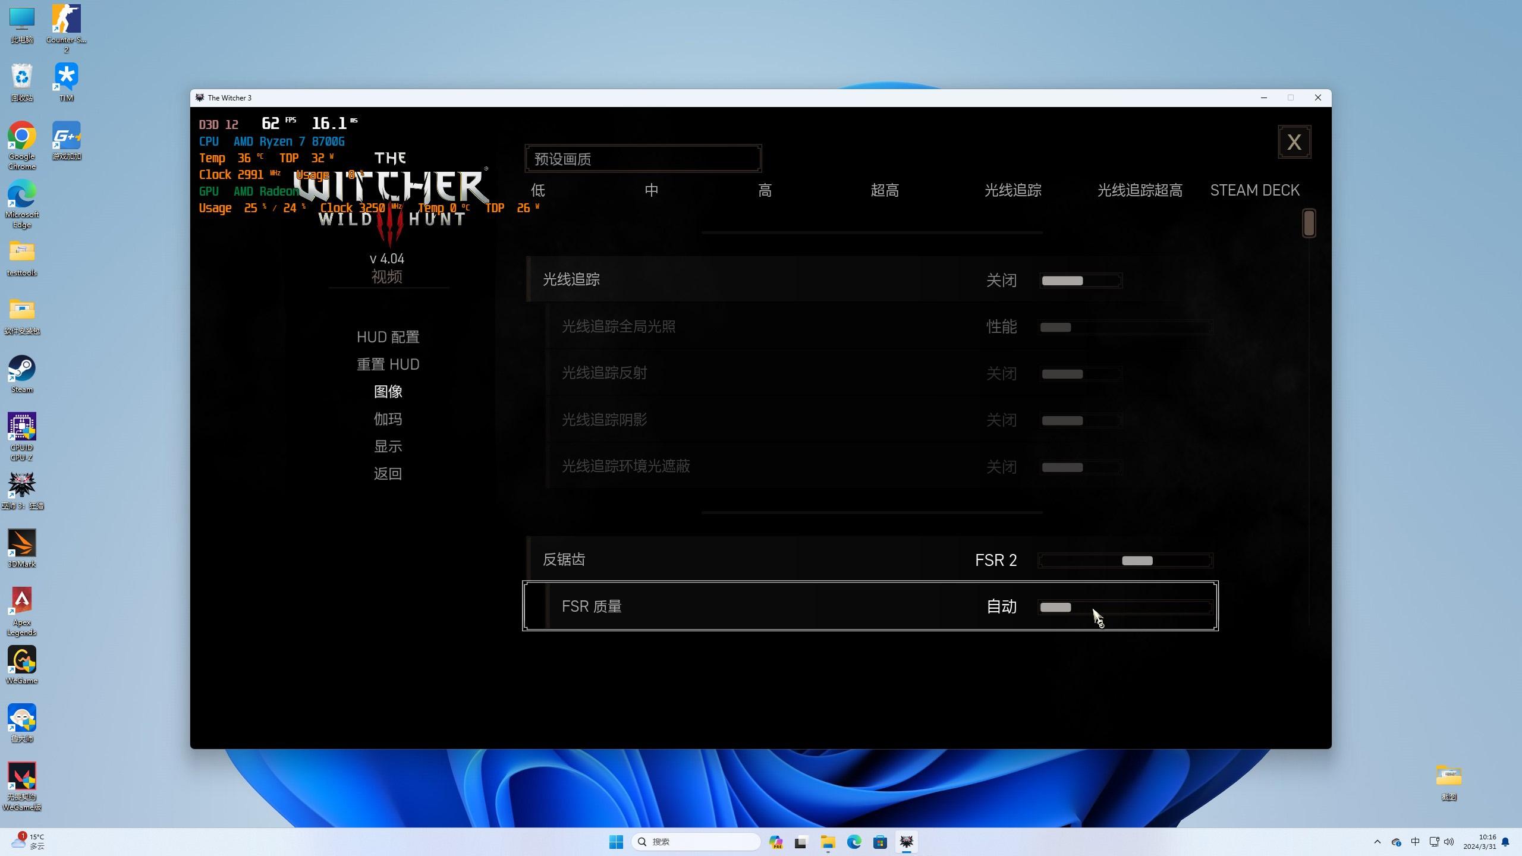1522x856 pixels.
Task: Select The Witcher 3 taskbar icon
Action: coord(906,842)
